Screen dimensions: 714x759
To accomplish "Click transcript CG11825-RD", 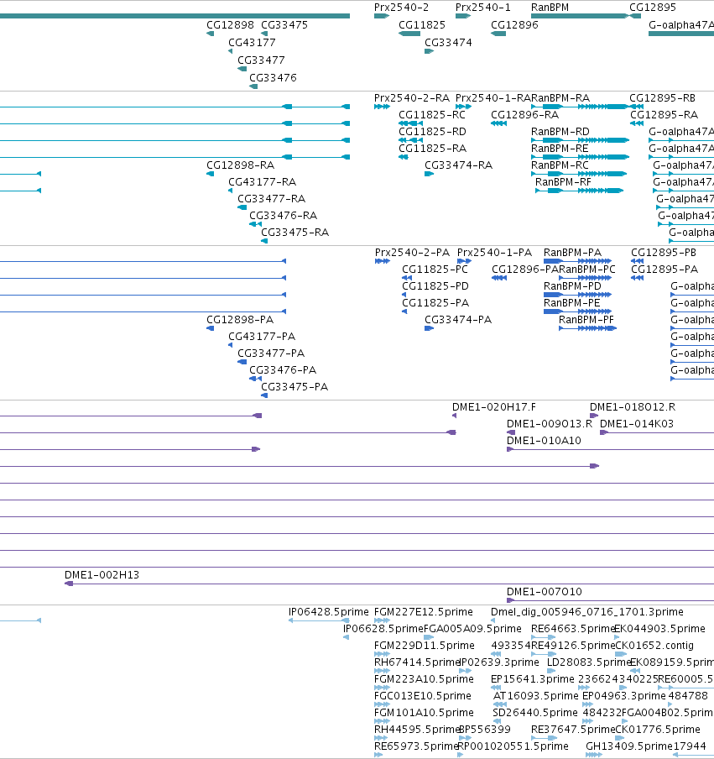I will pyautogui.click(x=432, y=132).
